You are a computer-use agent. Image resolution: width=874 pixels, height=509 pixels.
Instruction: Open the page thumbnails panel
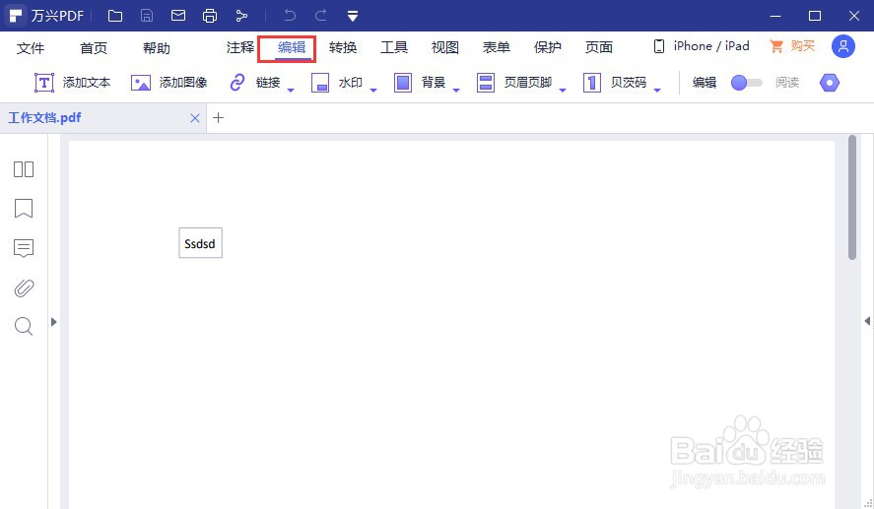(x=24, y=169)
